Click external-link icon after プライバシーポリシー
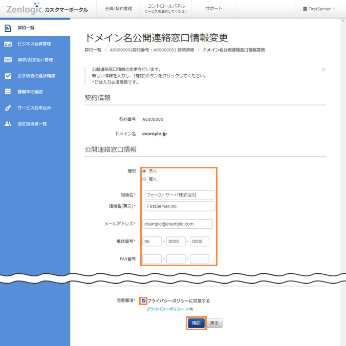This screenshot has width=346, height=346. coord(191,309)
